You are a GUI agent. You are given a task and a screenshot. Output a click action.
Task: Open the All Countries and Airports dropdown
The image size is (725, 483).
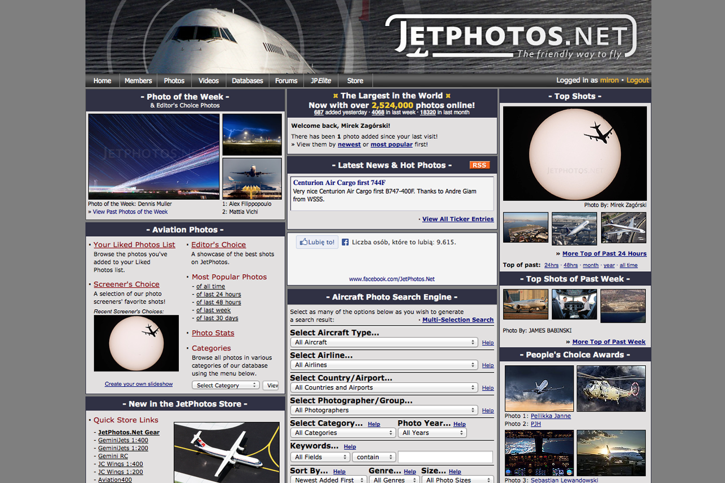(384, 387)
